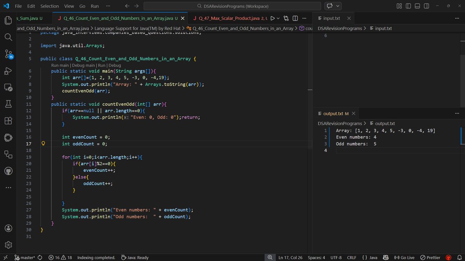Viewport: 465px width, 261px height.
Task: Open the Run and Debug view
Action: click(9, 71)
